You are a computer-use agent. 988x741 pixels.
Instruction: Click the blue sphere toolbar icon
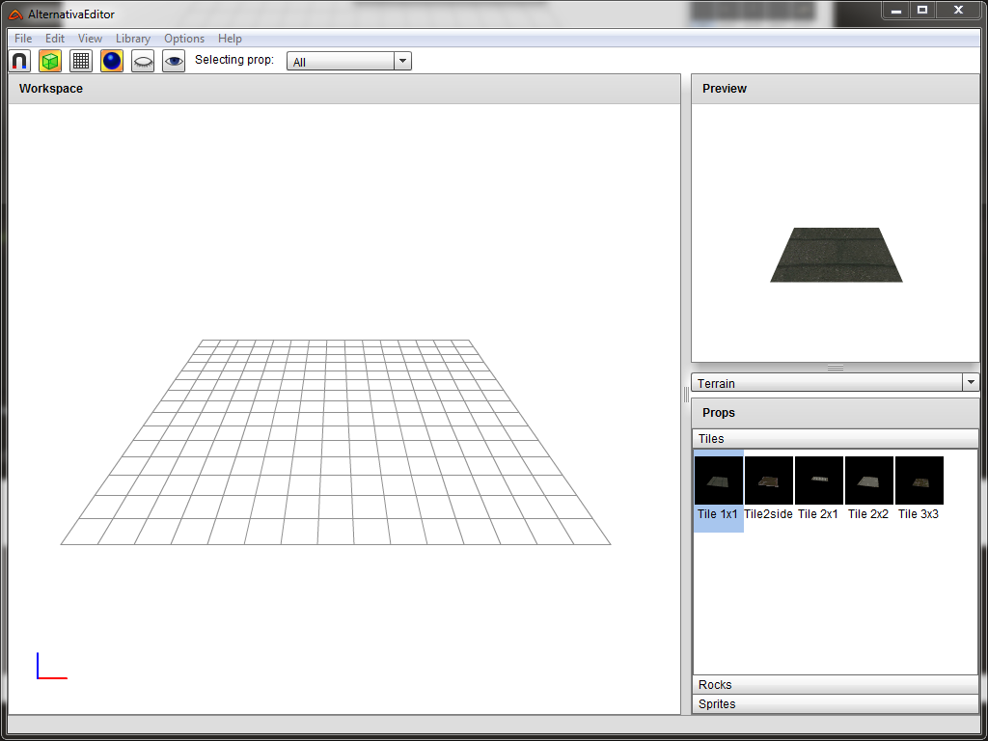pos(112,61)
